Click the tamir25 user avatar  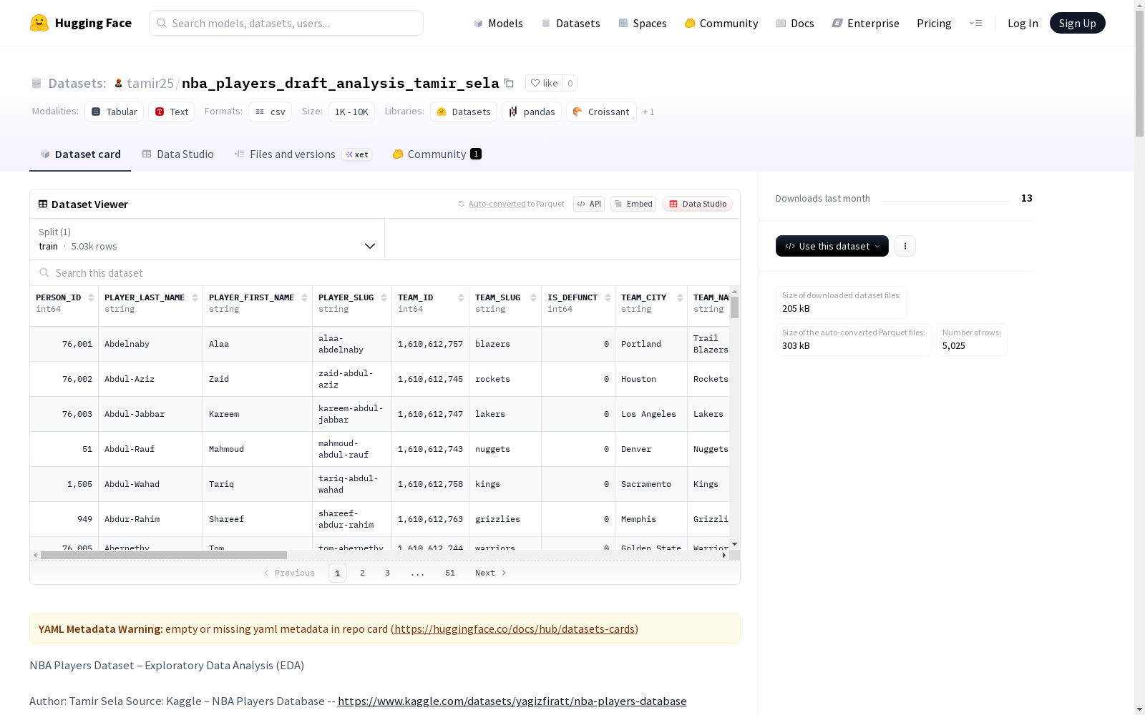coord(119,83)
